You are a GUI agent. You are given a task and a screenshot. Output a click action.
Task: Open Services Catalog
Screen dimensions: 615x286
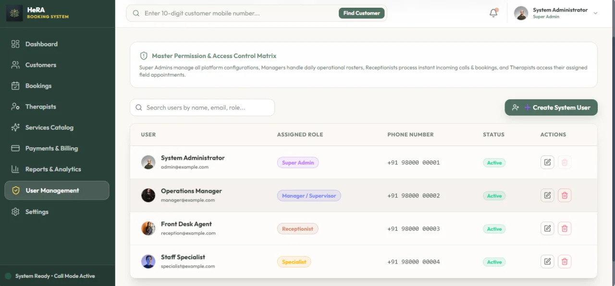pos(57,128)
